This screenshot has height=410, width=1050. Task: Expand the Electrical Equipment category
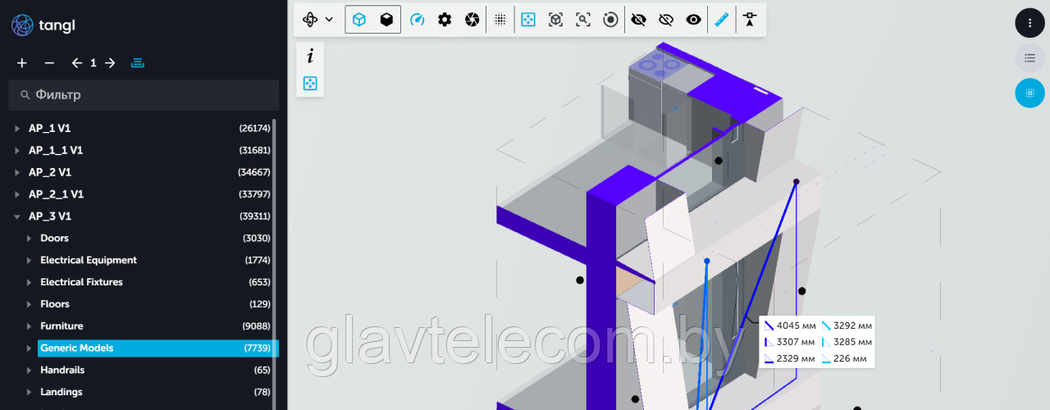click(x=29, y=261)
